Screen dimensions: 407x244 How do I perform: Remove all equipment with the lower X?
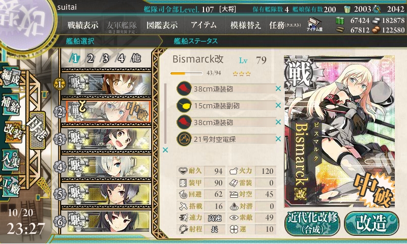click(165, 150)
